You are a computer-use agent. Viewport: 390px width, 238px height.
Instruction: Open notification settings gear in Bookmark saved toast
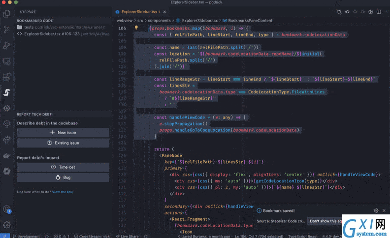point(376,210)
